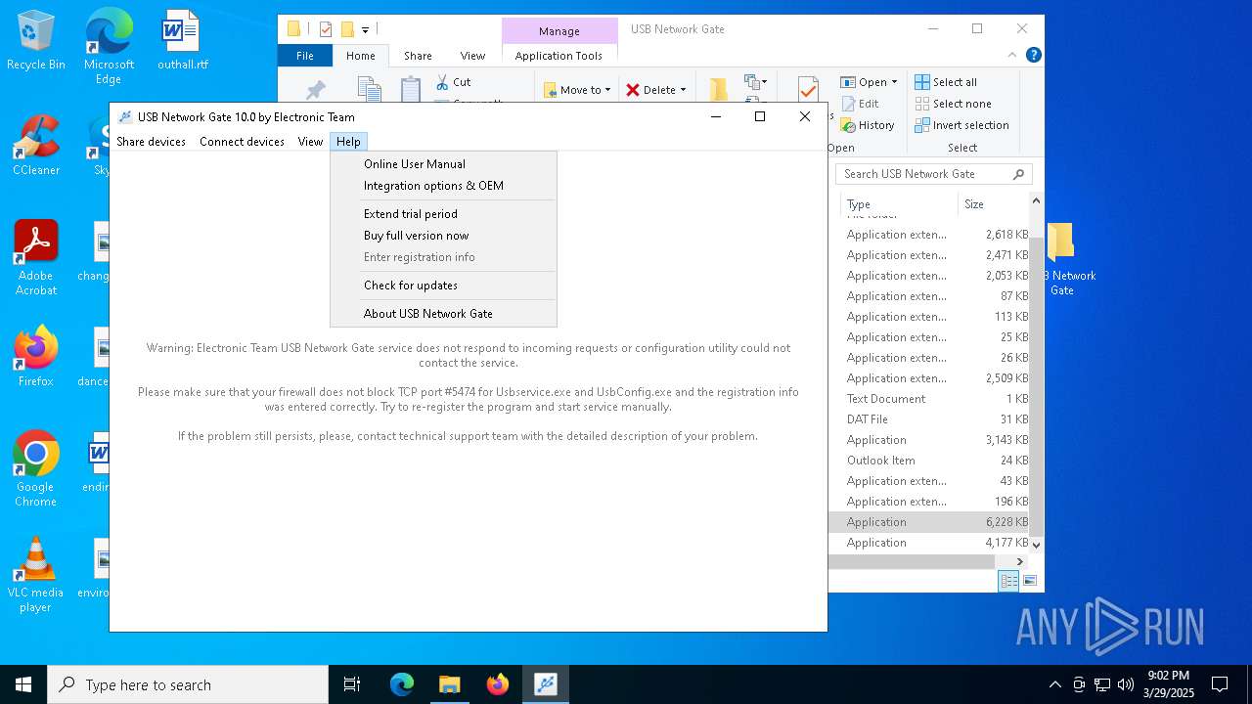Click the search magnifier icon in Explorer

tap(1018, 174)
